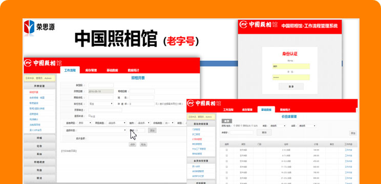Expand the 化妆 sidebar section
This screenshot has width=381, height=184.
click(39, 146)
